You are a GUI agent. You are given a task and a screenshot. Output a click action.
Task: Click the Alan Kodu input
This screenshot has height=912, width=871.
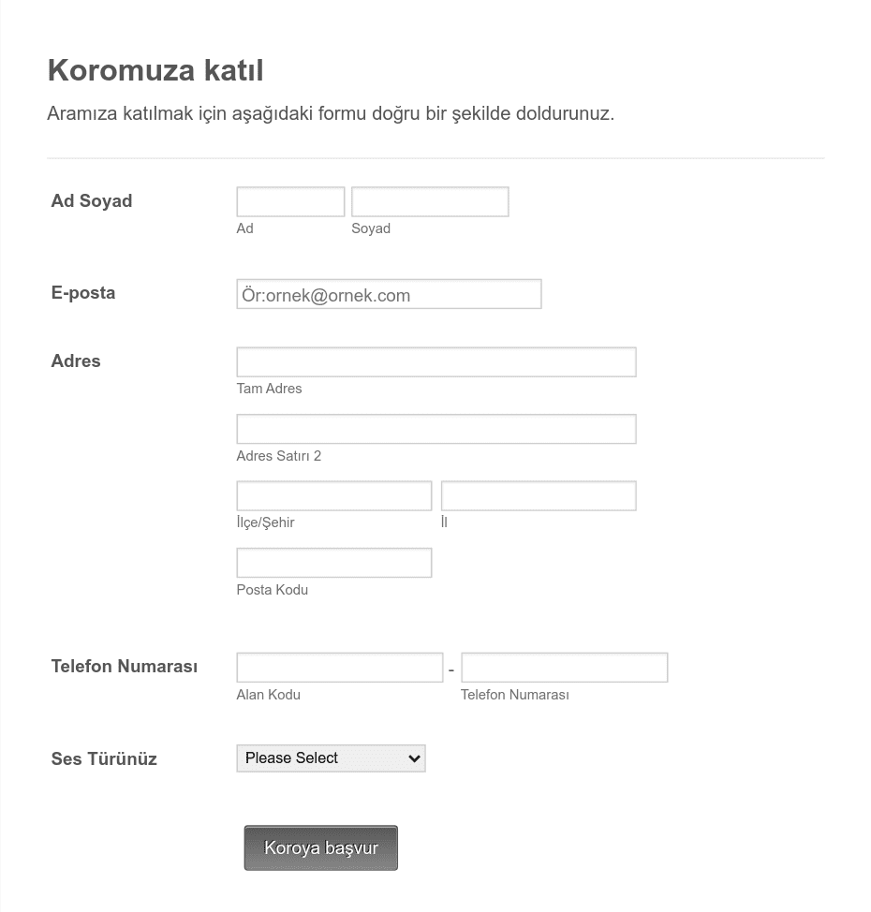[340, 667]
